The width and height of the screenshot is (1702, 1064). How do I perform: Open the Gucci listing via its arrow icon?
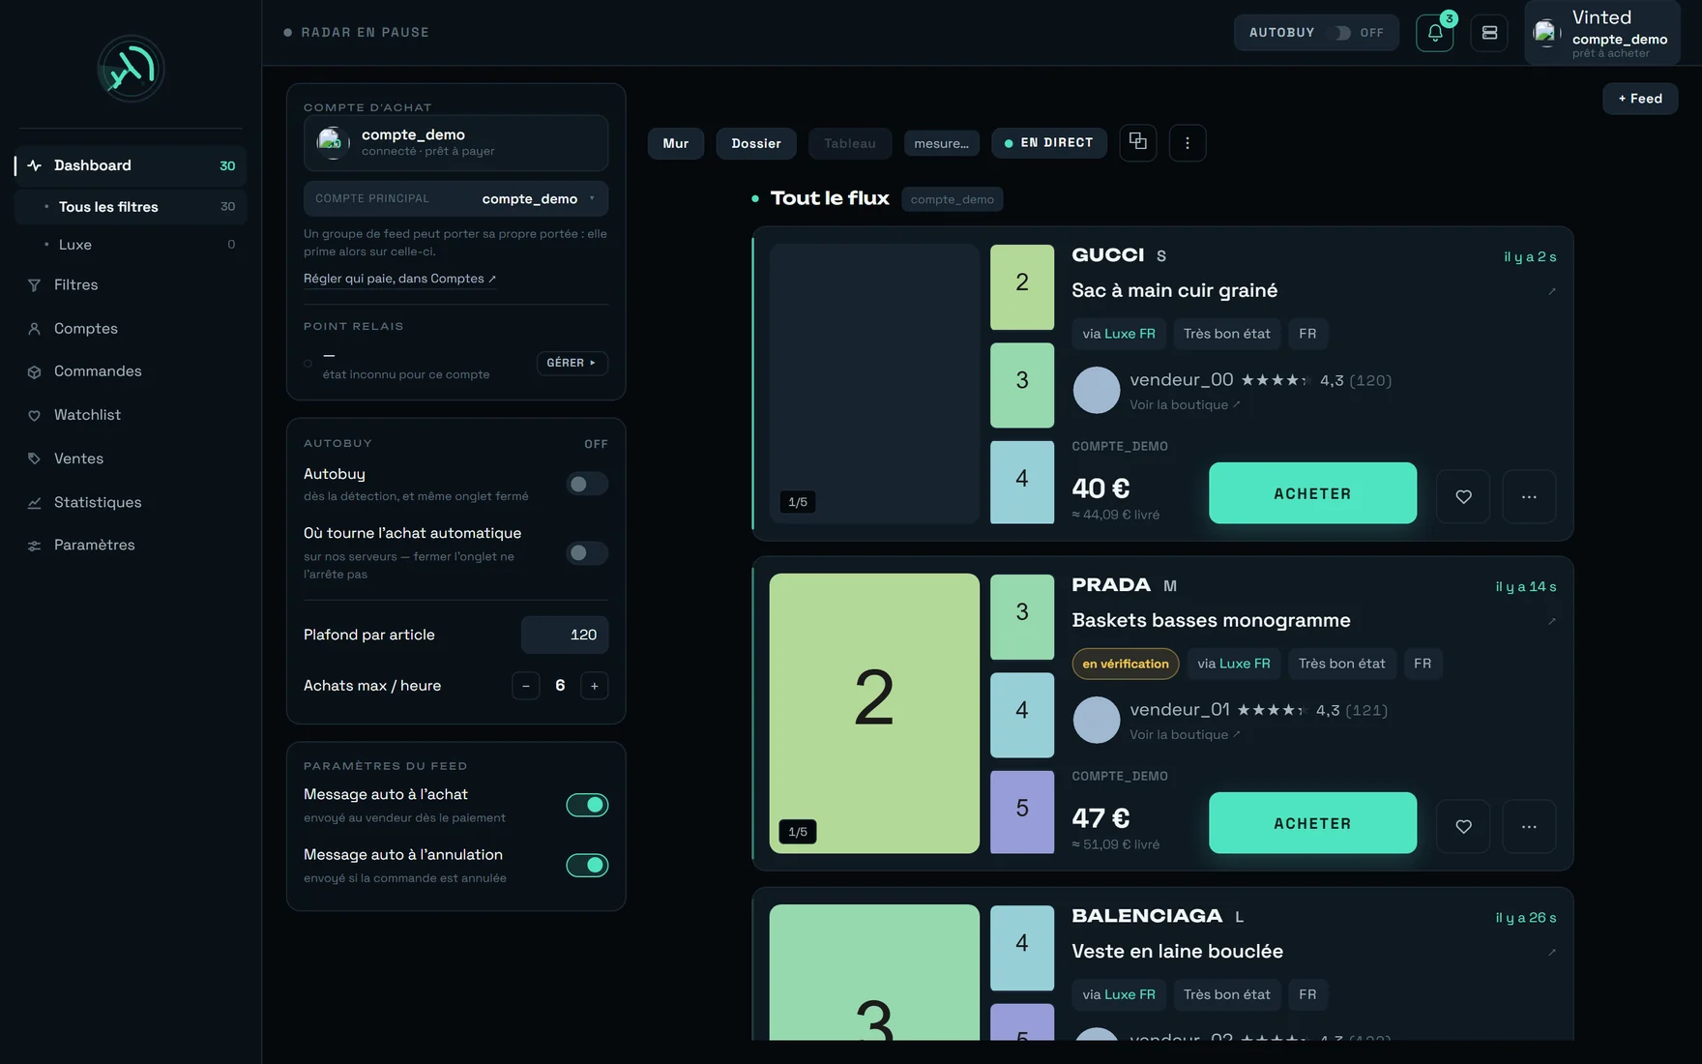(1552, 291)
